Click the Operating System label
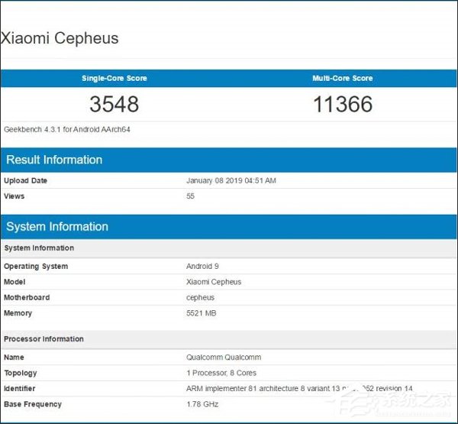This screenshot has width=458, height=424. 36,267
